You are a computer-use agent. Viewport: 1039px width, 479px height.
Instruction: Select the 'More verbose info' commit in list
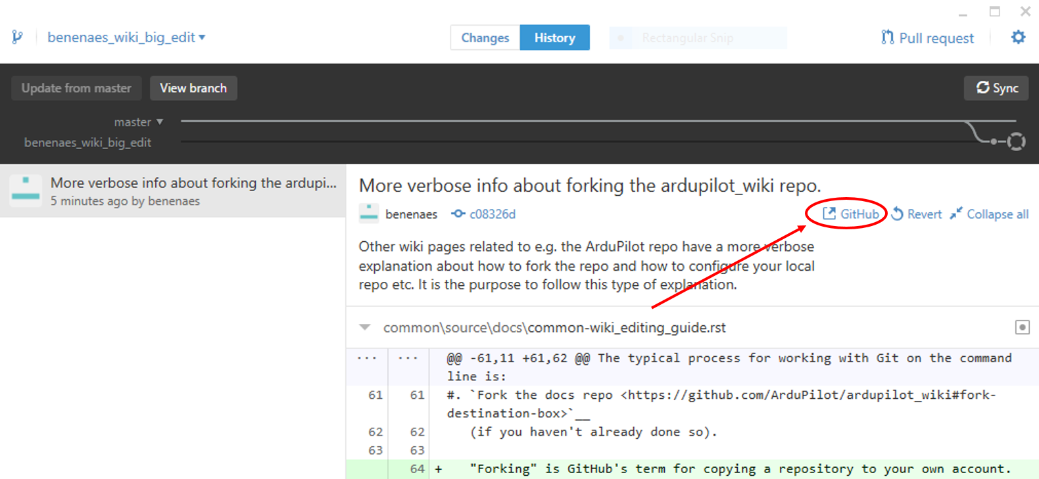(173, 191)
